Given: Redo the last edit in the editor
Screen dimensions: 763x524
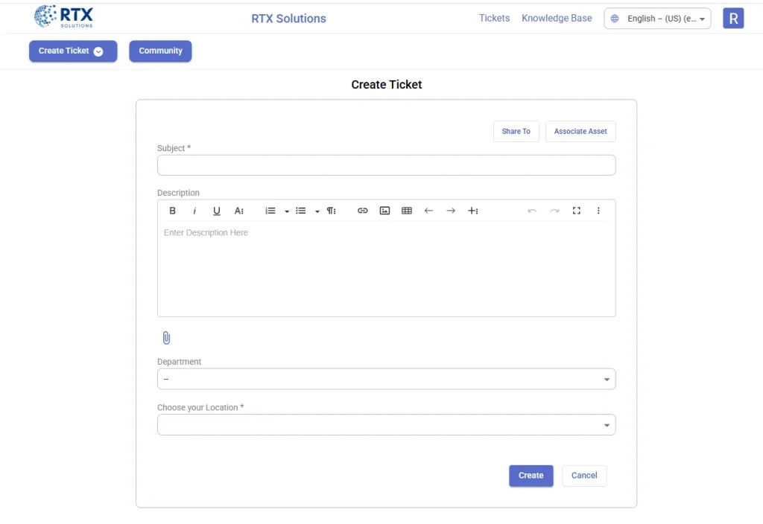Looking at the screenshot, I should (x=554, y=211).
